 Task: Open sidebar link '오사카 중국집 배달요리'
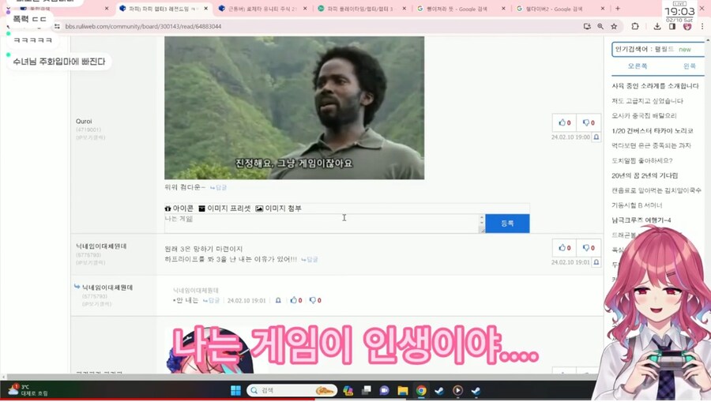click(644, 115)
